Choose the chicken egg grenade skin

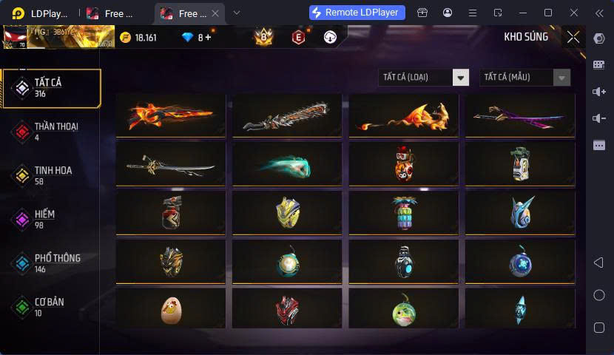point(171,308)
